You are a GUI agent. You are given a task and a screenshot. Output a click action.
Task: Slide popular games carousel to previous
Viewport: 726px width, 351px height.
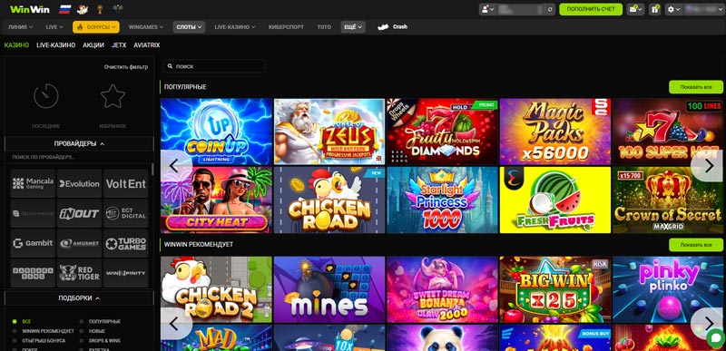tap(176, 166)
